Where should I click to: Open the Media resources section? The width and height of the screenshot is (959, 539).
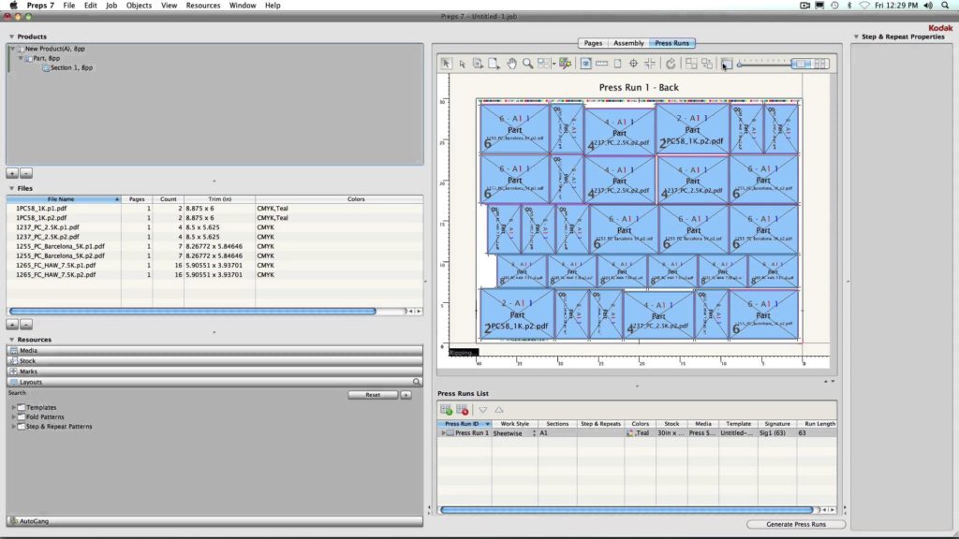(29, 350)
